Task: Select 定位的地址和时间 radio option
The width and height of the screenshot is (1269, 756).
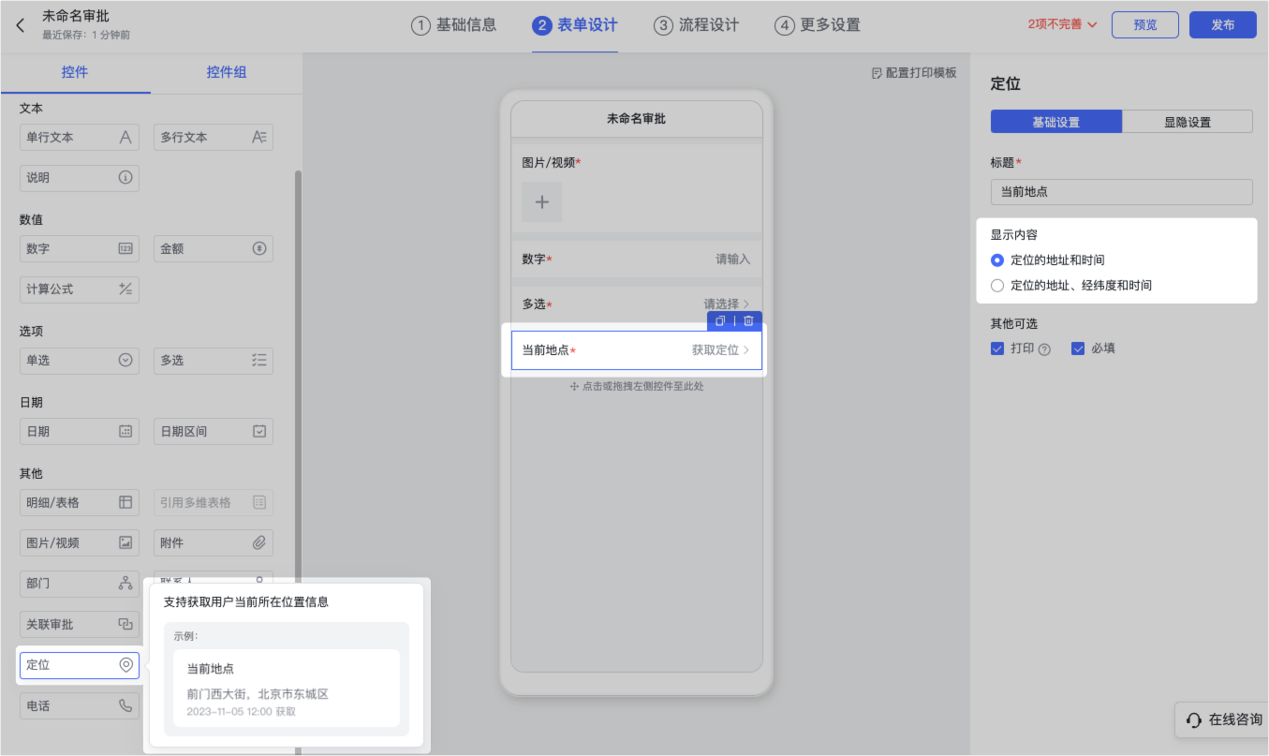Action: (997, 260)
